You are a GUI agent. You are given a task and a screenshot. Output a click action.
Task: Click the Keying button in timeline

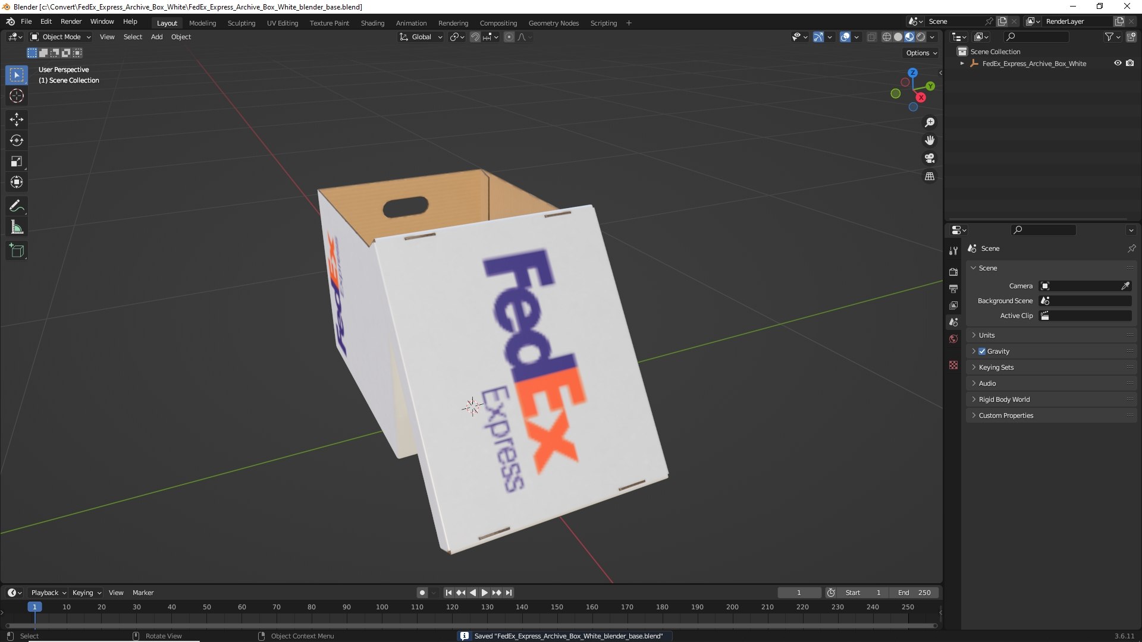point(87,593)
